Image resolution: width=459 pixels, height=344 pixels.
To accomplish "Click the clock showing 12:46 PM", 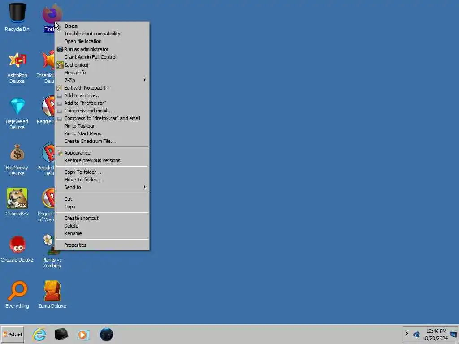I will click(436, 331).
